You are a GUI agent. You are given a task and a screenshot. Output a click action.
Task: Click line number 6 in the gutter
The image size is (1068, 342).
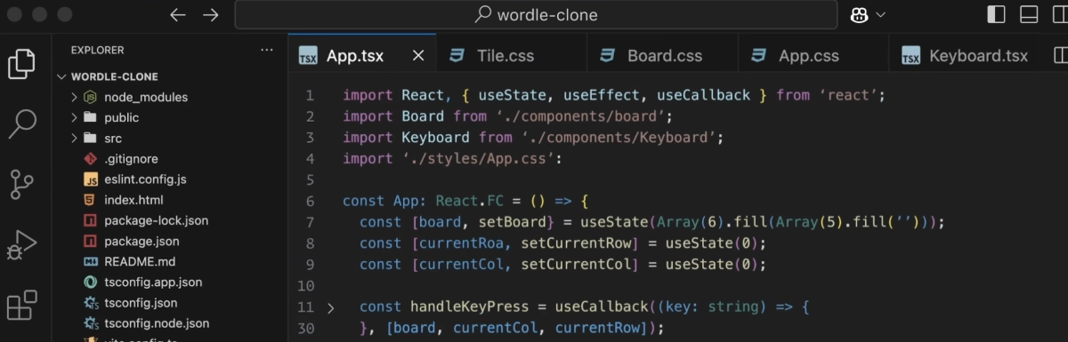[x=310, y=201]
